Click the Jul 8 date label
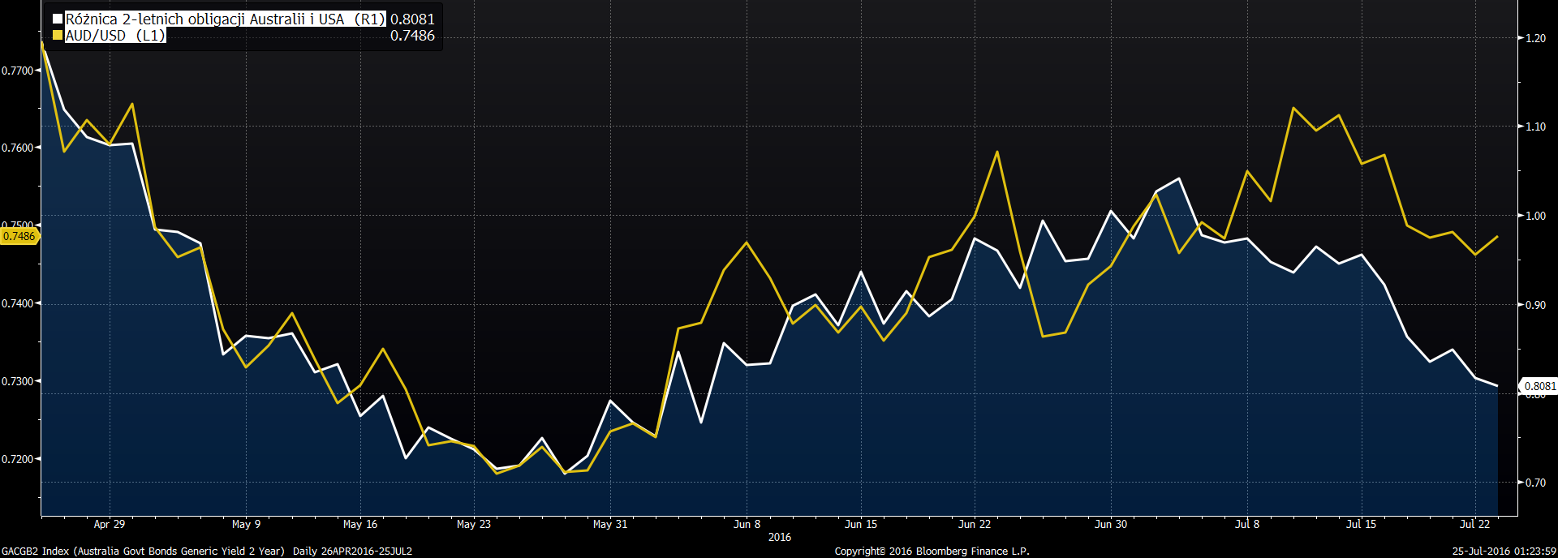The image size is (1558, 558). [1247, 524]
